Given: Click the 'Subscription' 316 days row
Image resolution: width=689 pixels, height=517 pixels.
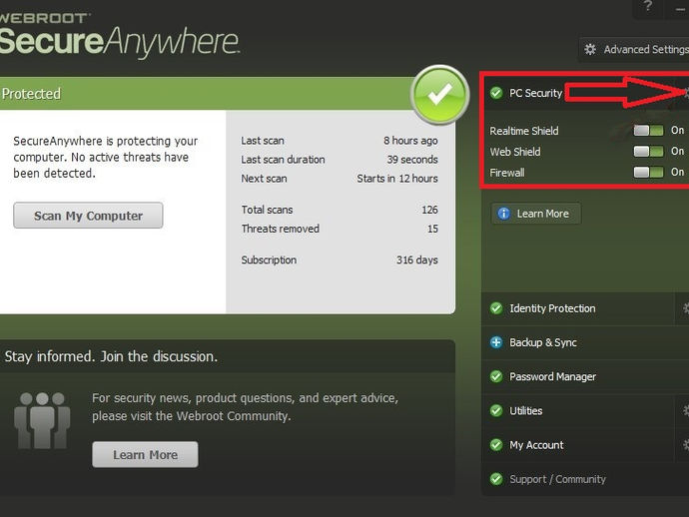Looking at the screenshot, I should (x=340, y=259).
